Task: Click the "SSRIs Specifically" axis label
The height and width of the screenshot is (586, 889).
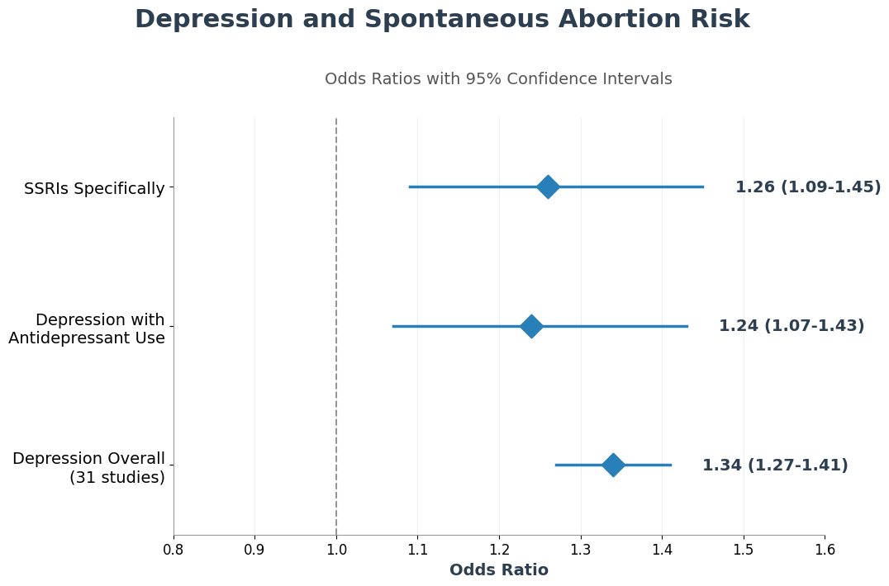Action: [94, 189]
